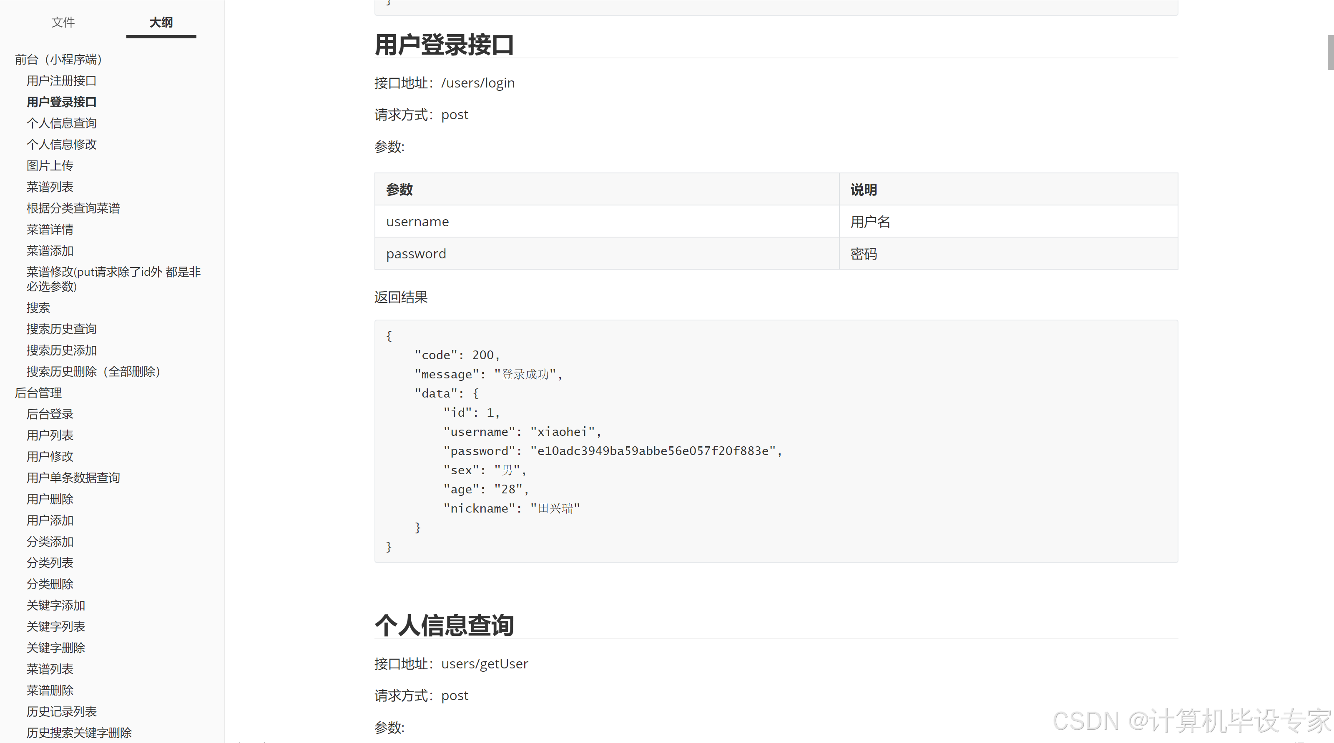
Task: Select the 大纲 tab
Action: point(161,22)
